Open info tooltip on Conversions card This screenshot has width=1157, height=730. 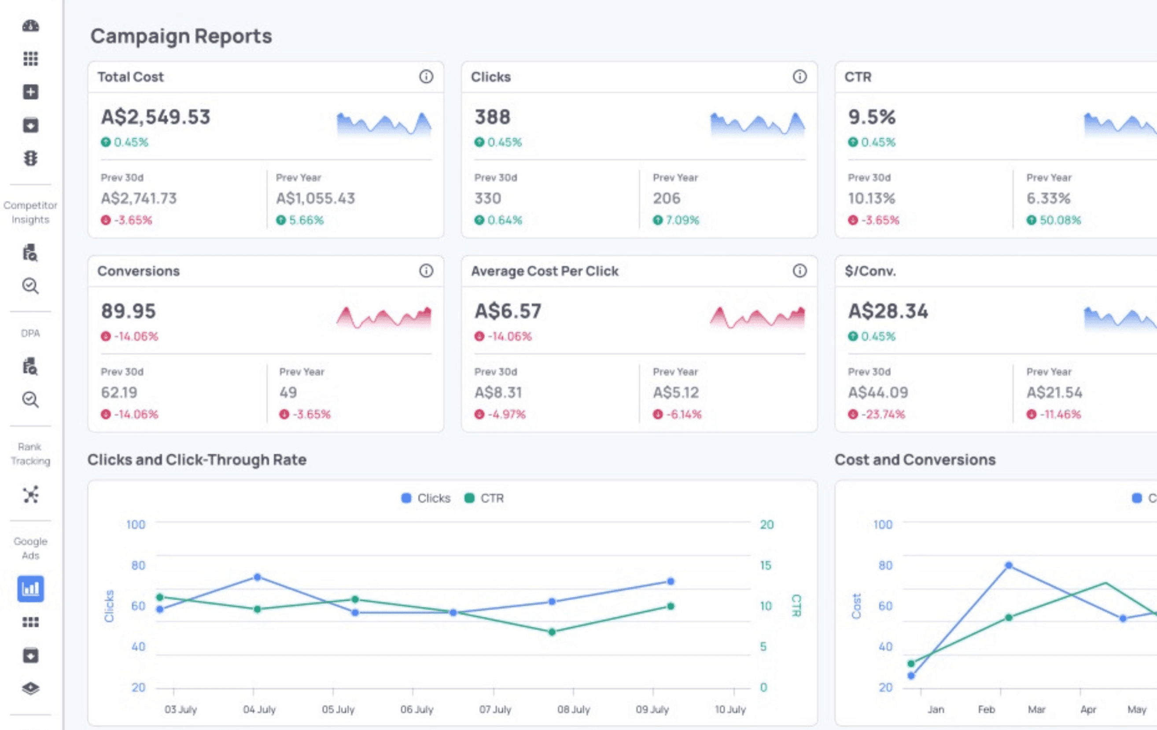click(x=426, y=271)
